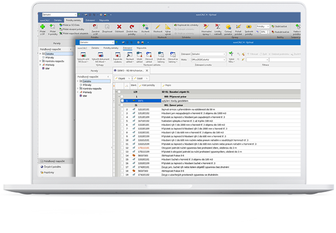Click Export do souboru icon
Screen dimensions: 336x233
[x=117, y=54]
